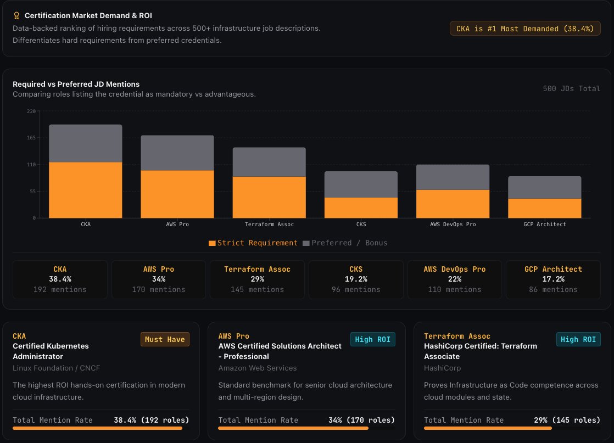Select the Terraform Assoc gray bar segment
The width and height of the screenshot is (614, 443).
click(269, 162)
